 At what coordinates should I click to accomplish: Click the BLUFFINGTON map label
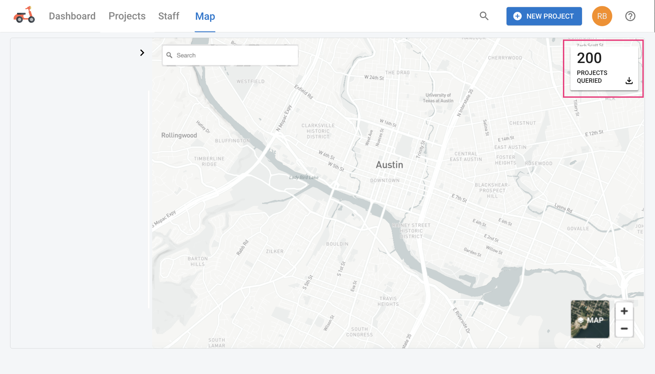232,141
